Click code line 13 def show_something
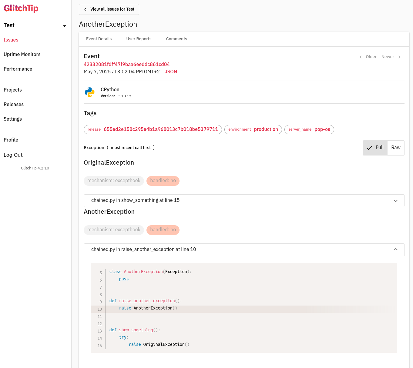 (135, 330)
